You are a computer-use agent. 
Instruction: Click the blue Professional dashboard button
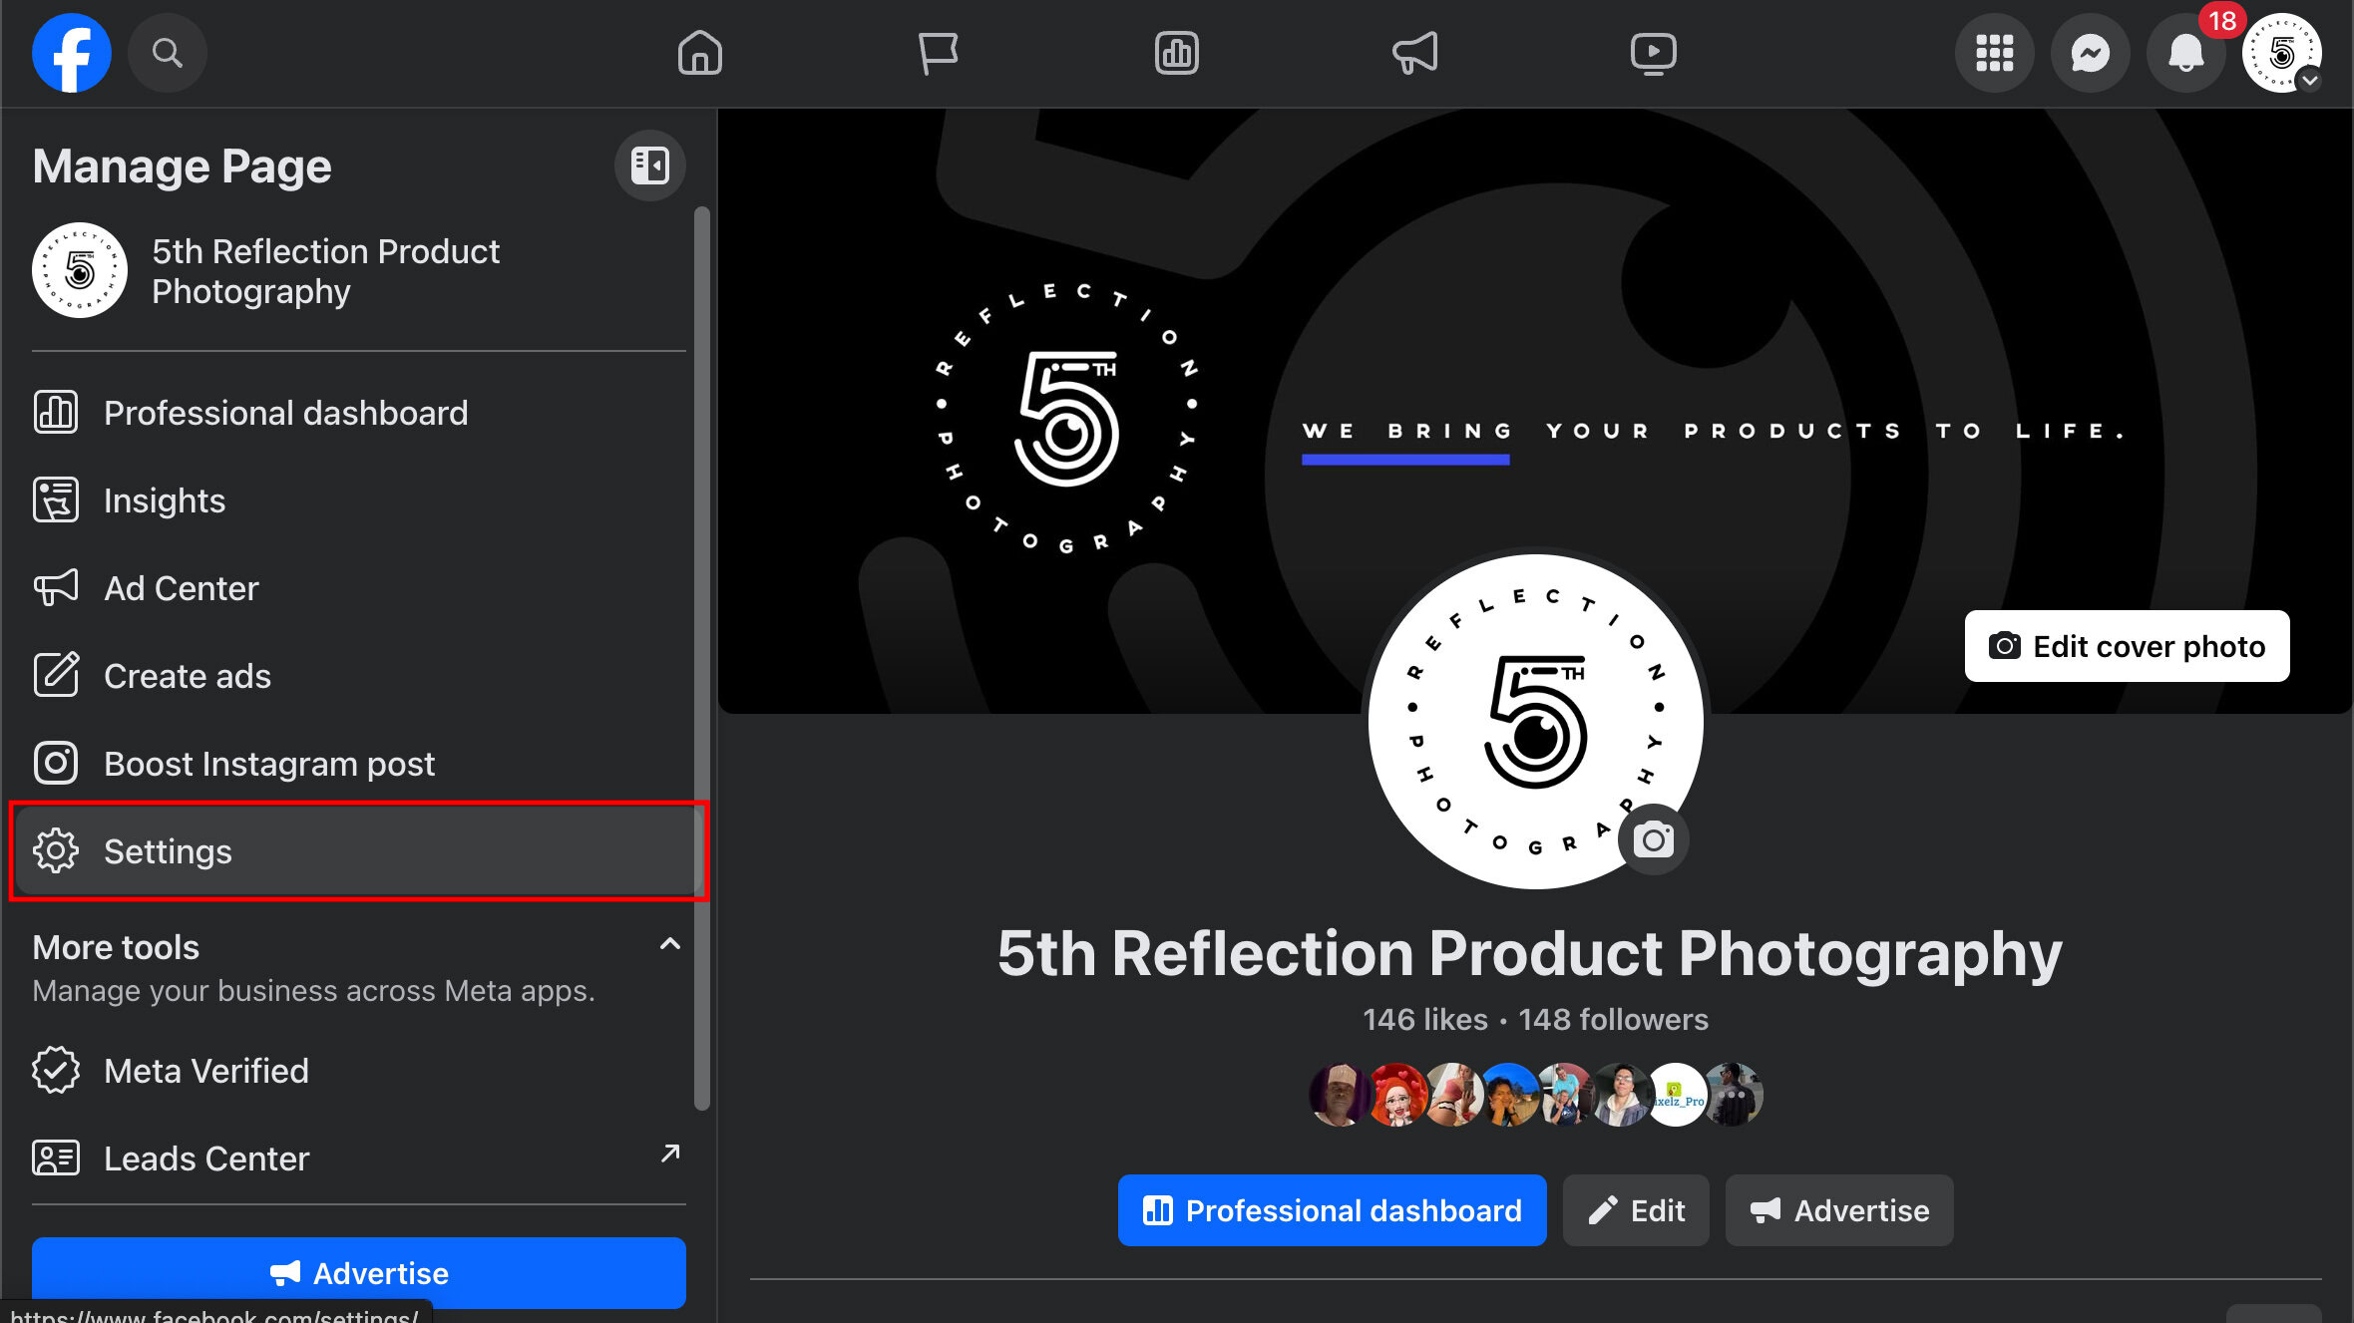click(x=1332, y=1210)
